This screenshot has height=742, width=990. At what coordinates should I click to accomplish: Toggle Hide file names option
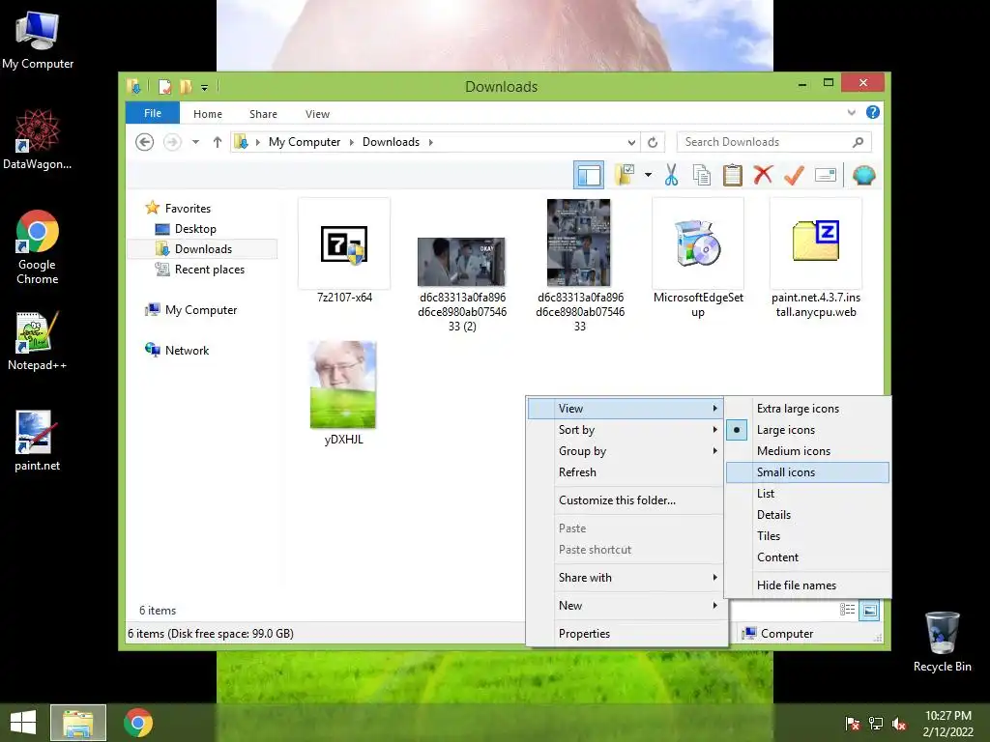[x=807, y=585]
